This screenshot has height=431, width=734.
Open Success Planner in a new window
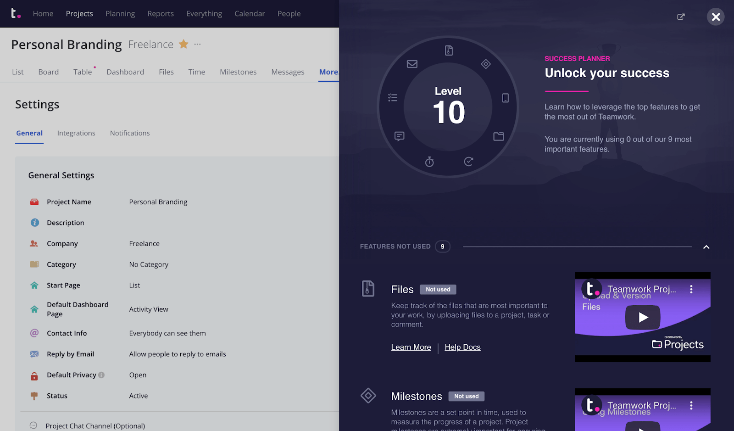point(681,17)
